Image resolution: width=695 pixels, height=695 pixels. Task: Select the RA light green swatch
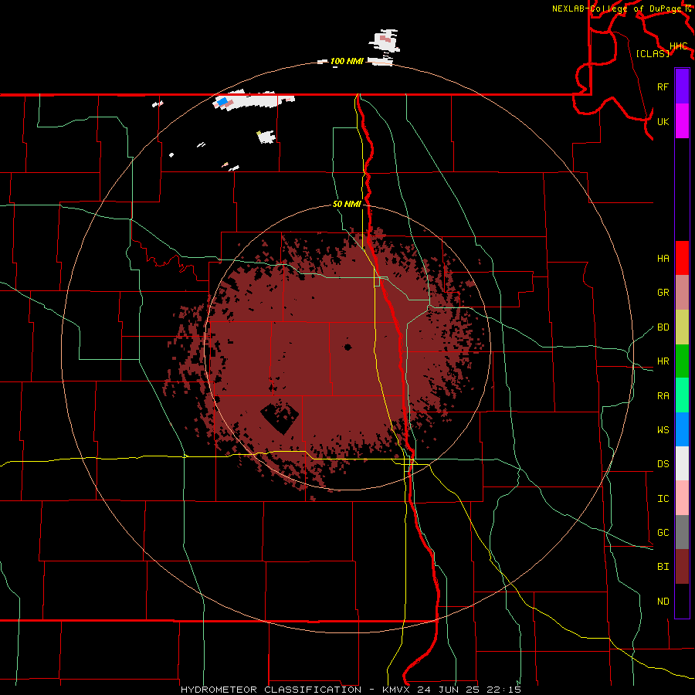(x=682, y=395)
